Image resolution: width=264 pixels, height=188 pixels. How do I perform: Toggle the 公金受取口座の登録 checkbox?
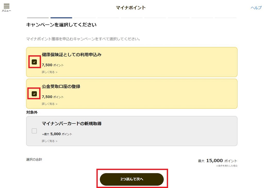(34, 94)
